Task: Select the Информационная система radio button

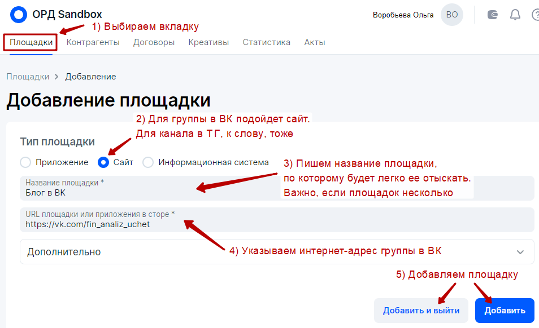Action: pyautogui.click(x=148, y=162)
